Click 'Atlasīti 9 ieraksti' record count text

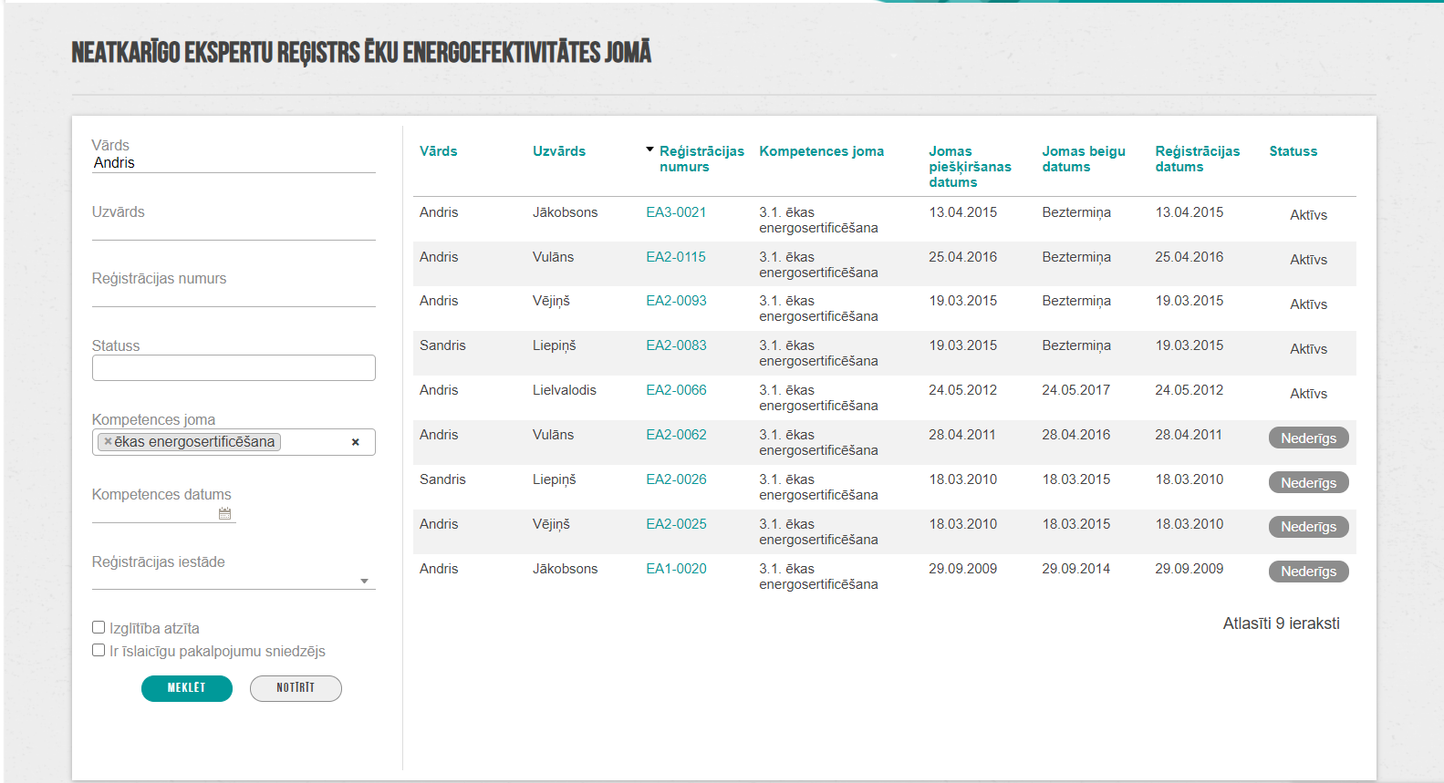tap(1281, 623)
